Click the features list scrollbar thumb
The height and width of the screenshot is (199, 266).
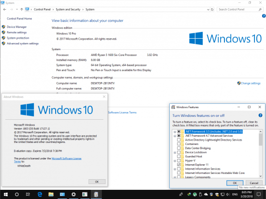(261, 140)
